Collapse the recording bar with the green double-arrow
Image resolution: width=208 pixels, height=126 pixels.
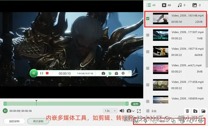(34, 73)
